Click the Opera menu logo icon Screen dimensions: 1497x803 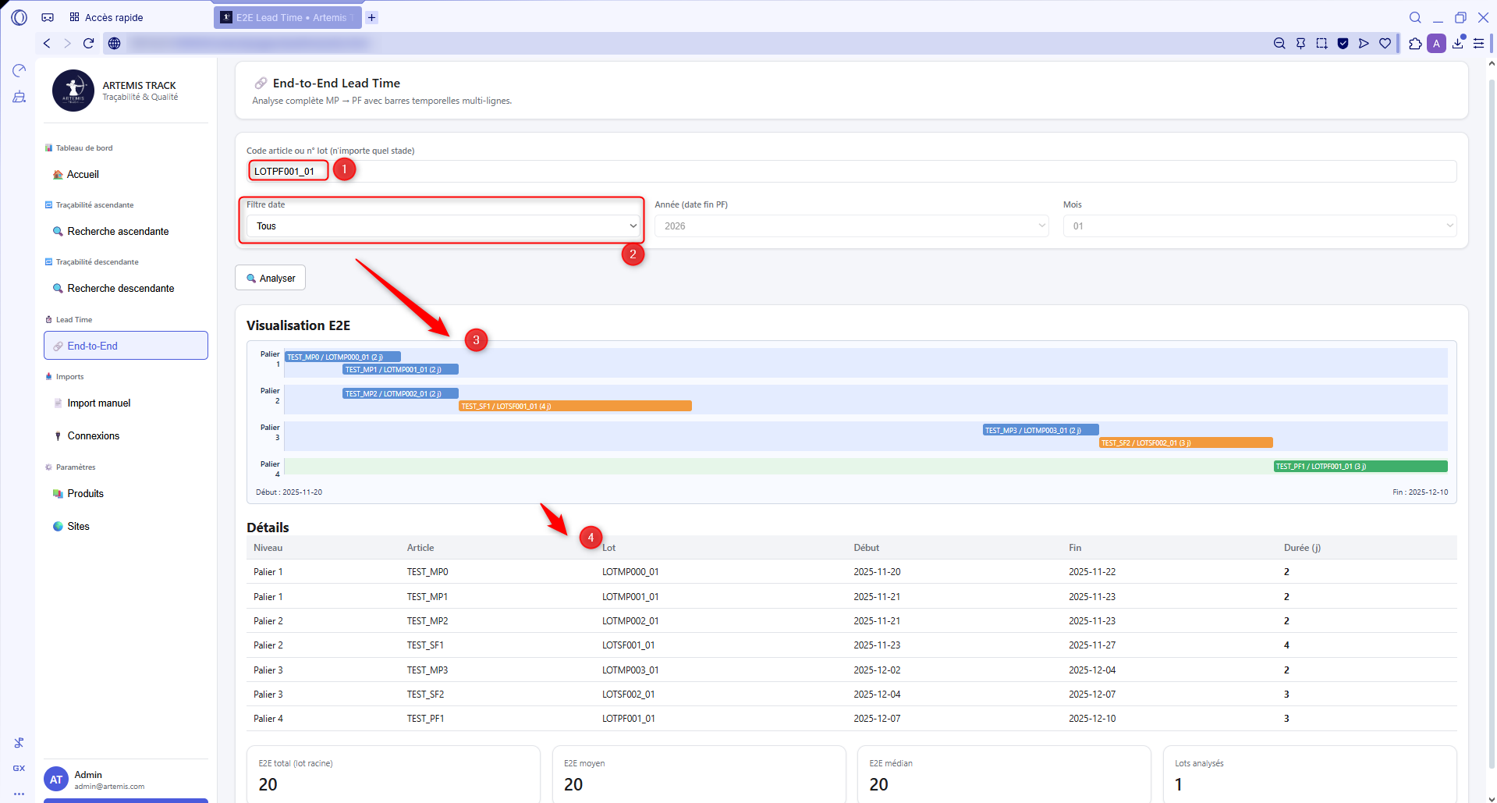click(19, 17)
